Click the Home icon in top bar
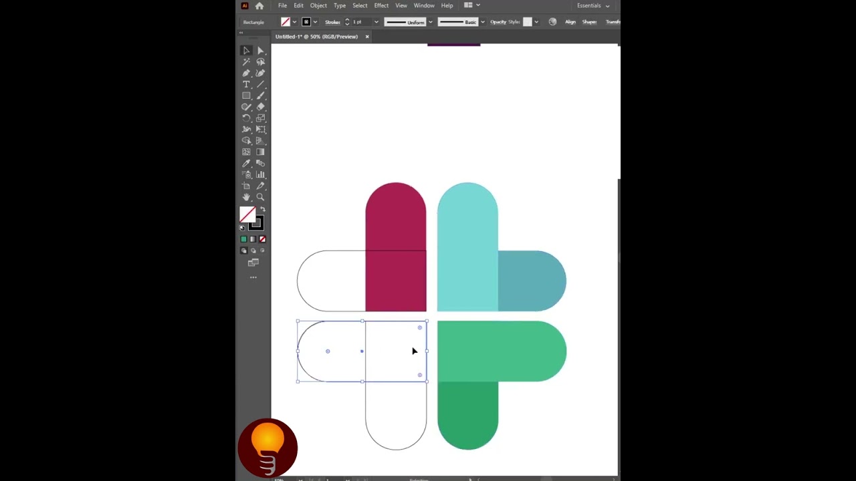Viewport: 856px width, 481px height. click(259, 5)
